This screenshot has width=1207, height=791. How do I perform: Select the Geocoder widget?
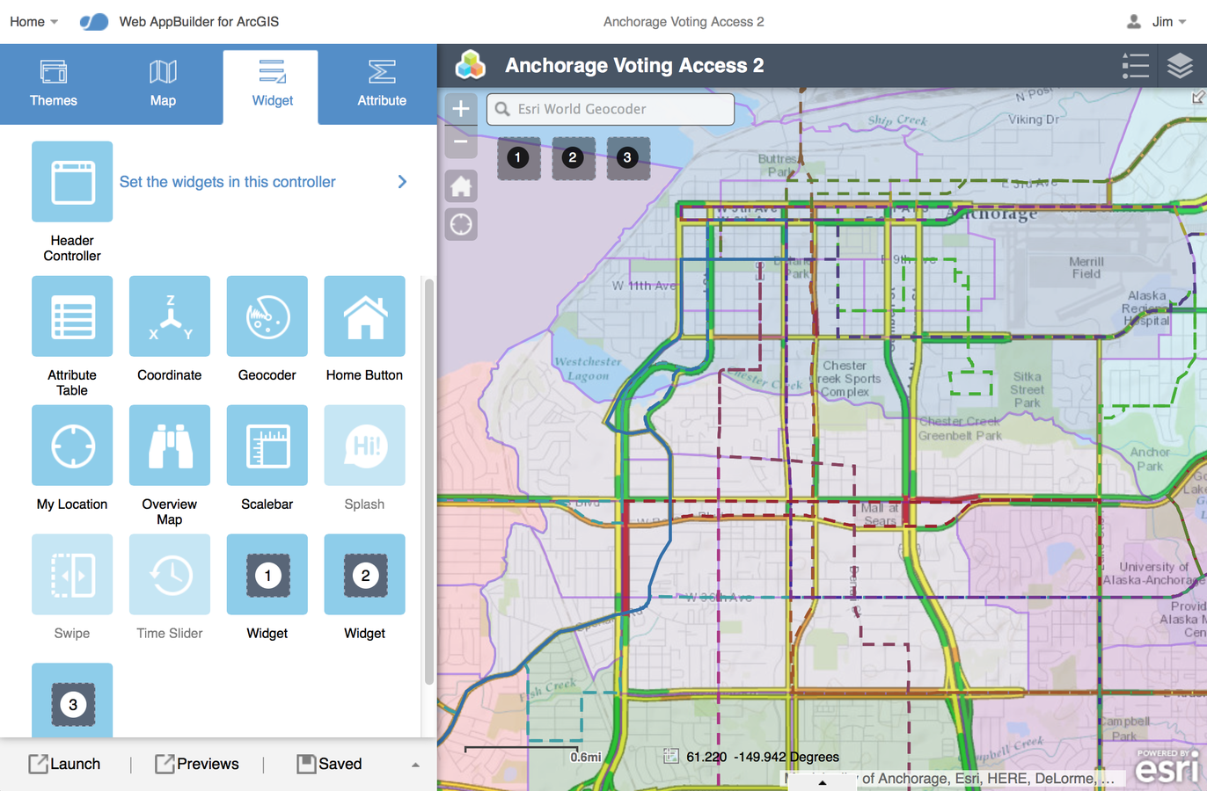coord(267,316)
